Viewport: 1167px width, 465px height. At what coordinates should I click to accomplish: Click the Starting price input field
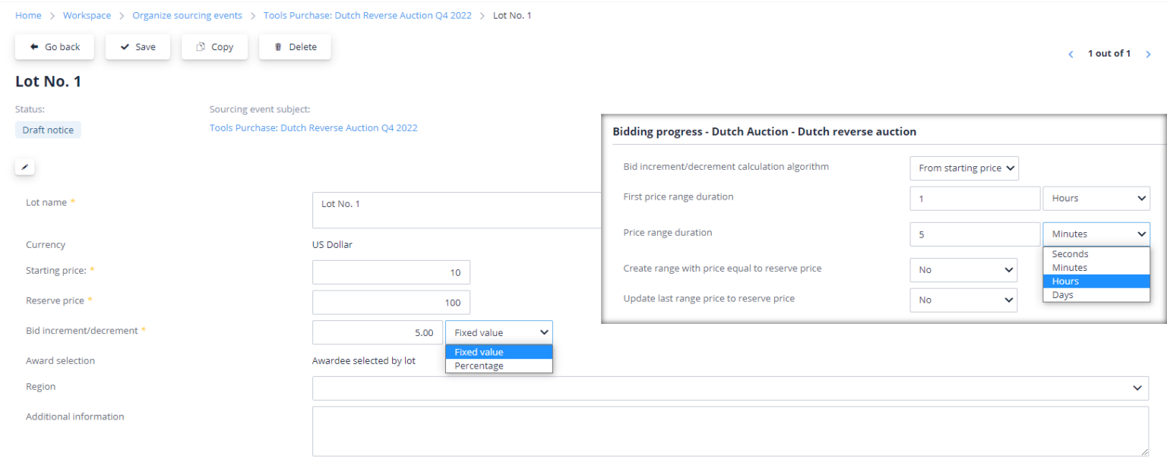pyautogui.click(x=391, y=272)
